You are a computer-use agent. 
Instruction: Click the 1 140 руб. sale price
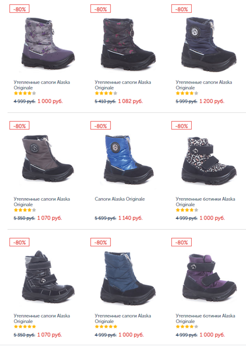click(x=131, y=218)
